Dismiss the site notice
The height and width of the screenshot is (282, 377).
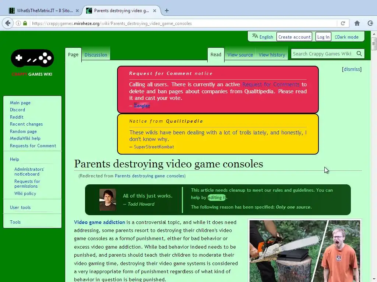352,69
